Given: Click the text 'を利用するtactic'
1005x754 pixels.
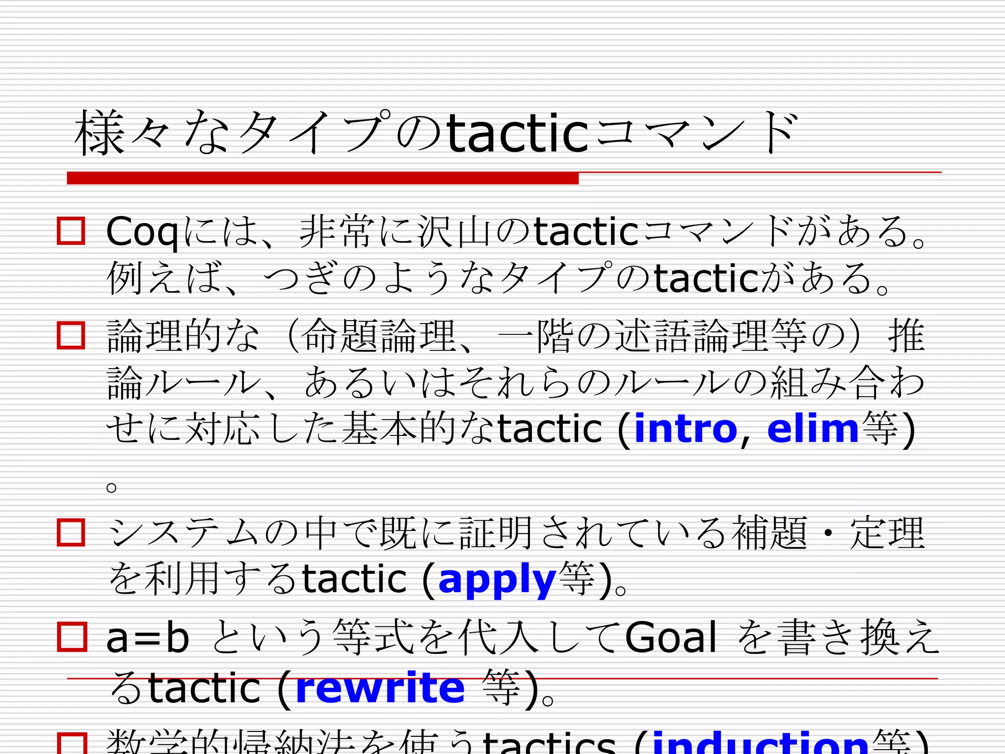Looking at the screenshot, I should (x=257, y=579).
